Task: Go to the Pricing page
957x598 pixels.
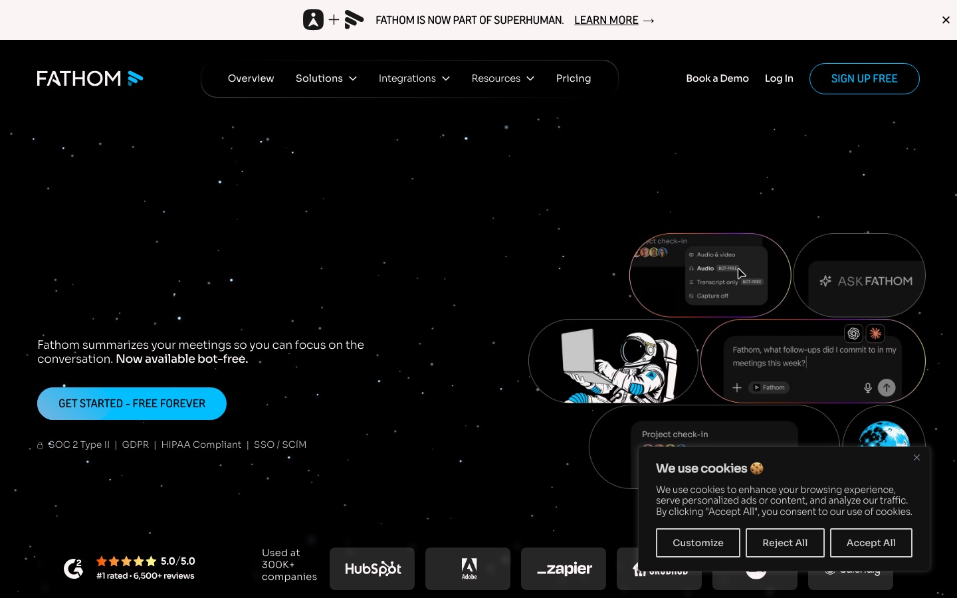Action: tap(574, 78)
